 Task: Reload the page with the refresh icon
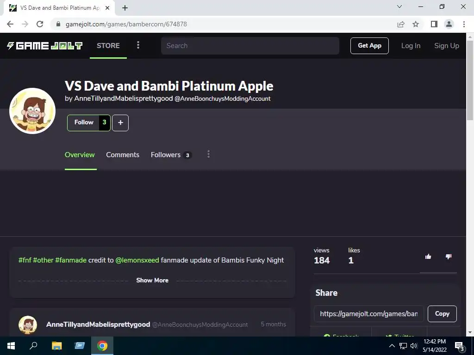pos(40,24)
